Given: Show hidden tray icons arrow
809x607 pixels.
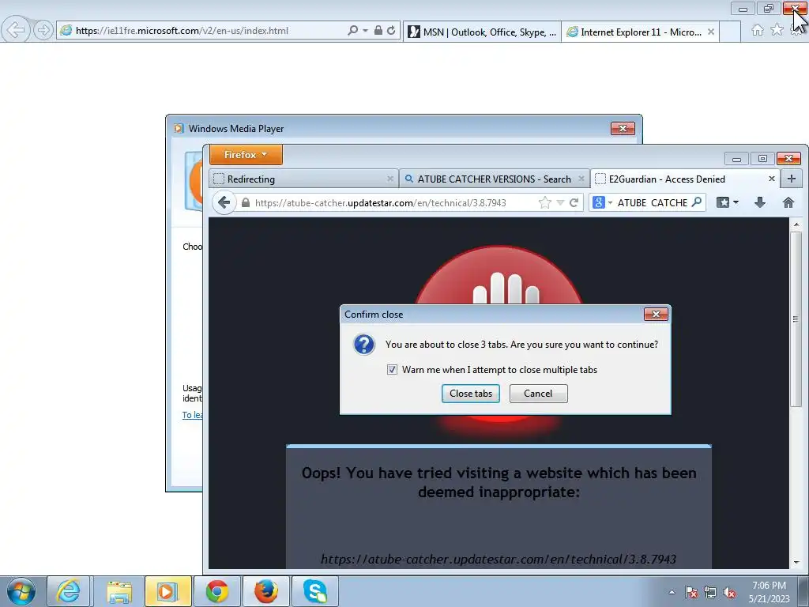Looking at the screenshot, I should [x=672, y=592].
